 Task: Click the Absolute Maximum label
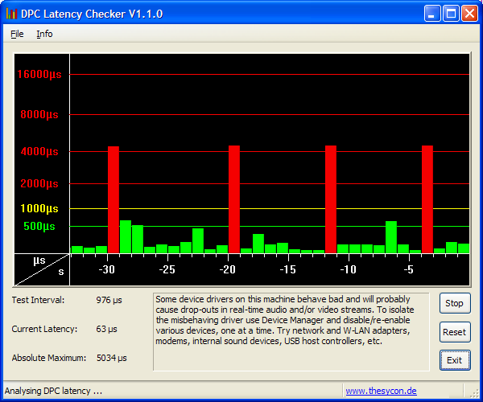coord(49,358)
